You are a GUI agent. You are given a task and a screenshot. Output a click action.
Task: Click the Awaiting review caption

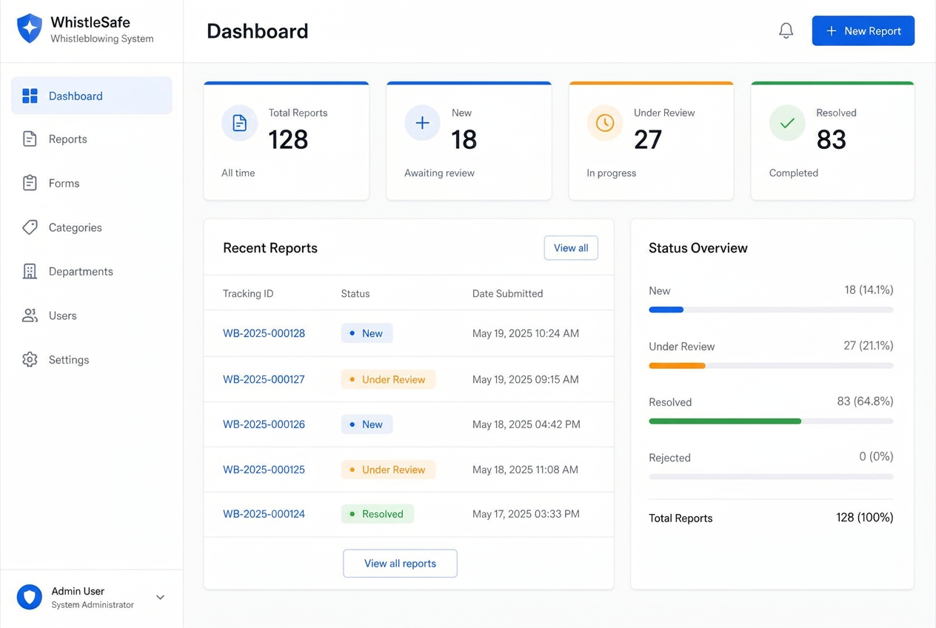point(439,173)
